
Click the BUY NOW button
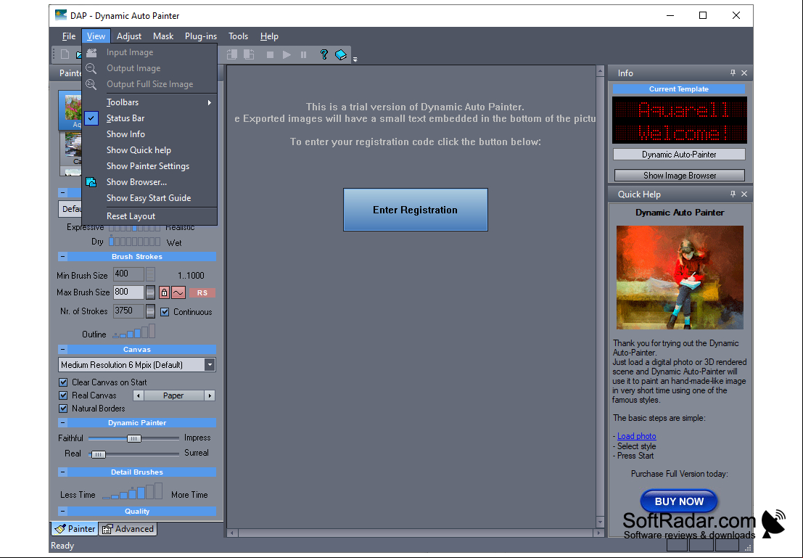point(679,501)
